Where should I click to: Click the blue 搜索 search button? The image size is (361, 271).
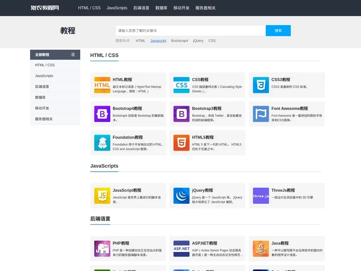[278, 31]
